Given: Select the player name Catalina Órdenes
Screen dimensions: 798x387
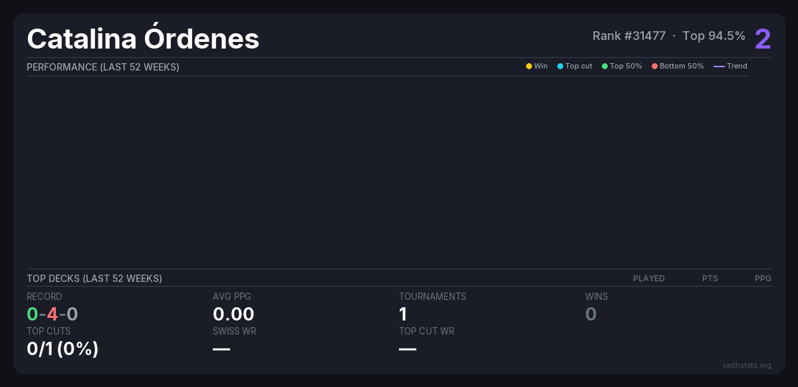Looking at the screenshot, I should [x=143, y=39].
